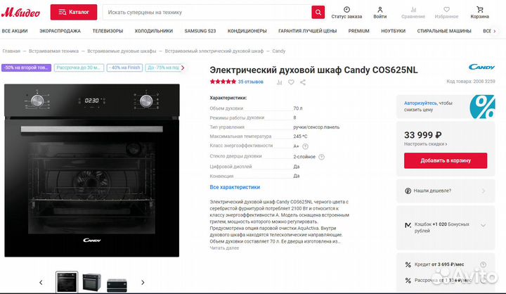Click the five-star product rating

223,82
